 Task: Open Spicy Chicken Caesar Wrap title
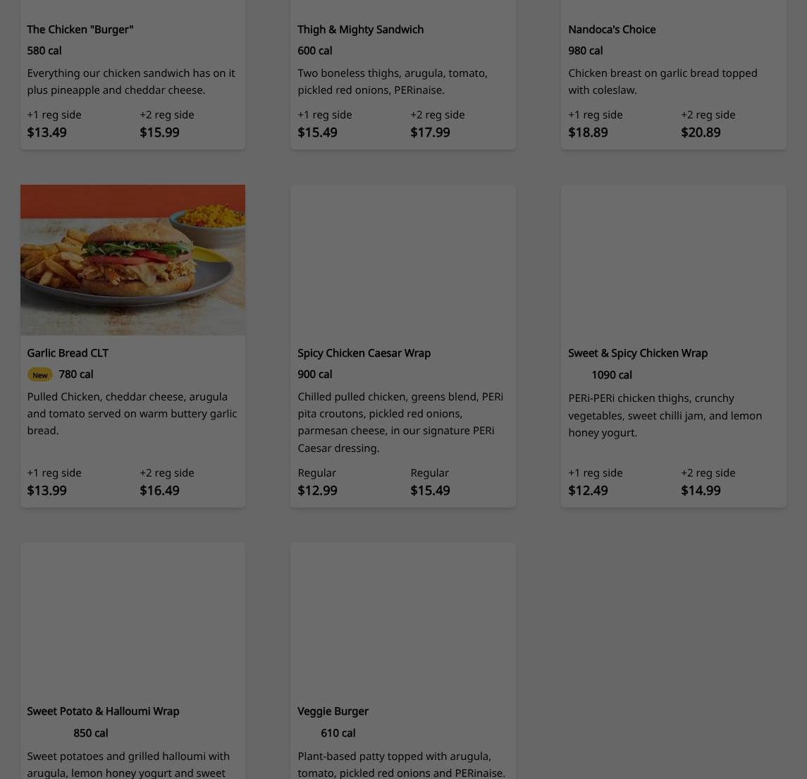pyautogui.click(x=364, y=353)
